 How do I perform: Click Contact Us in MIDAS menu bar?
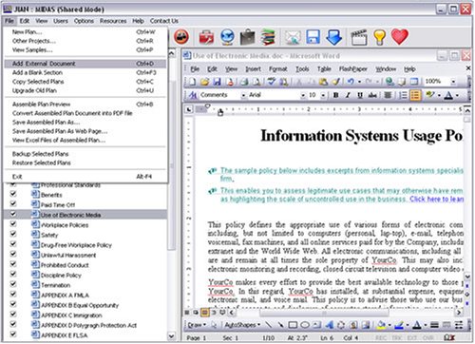pyautogui.click(x=164, y=21)
